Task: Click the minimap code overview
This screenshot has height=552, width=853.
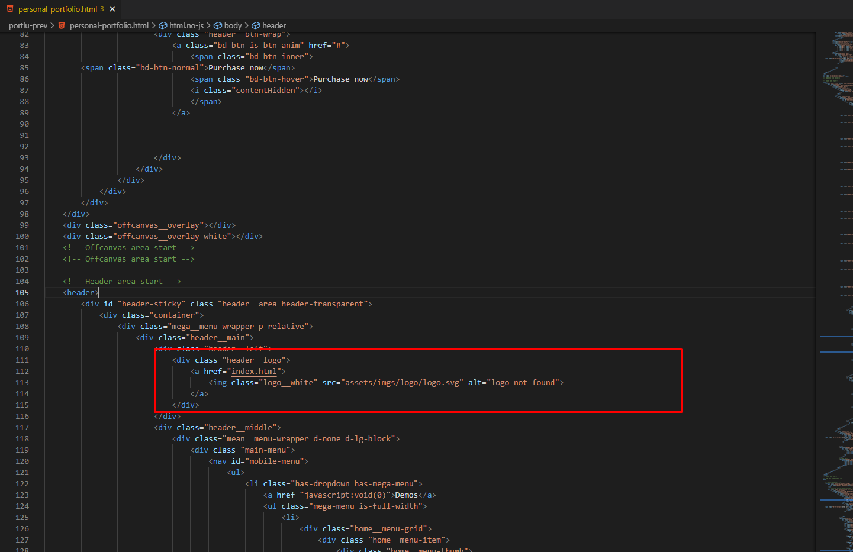Action: pyautogui.click(x=836, y=291)
